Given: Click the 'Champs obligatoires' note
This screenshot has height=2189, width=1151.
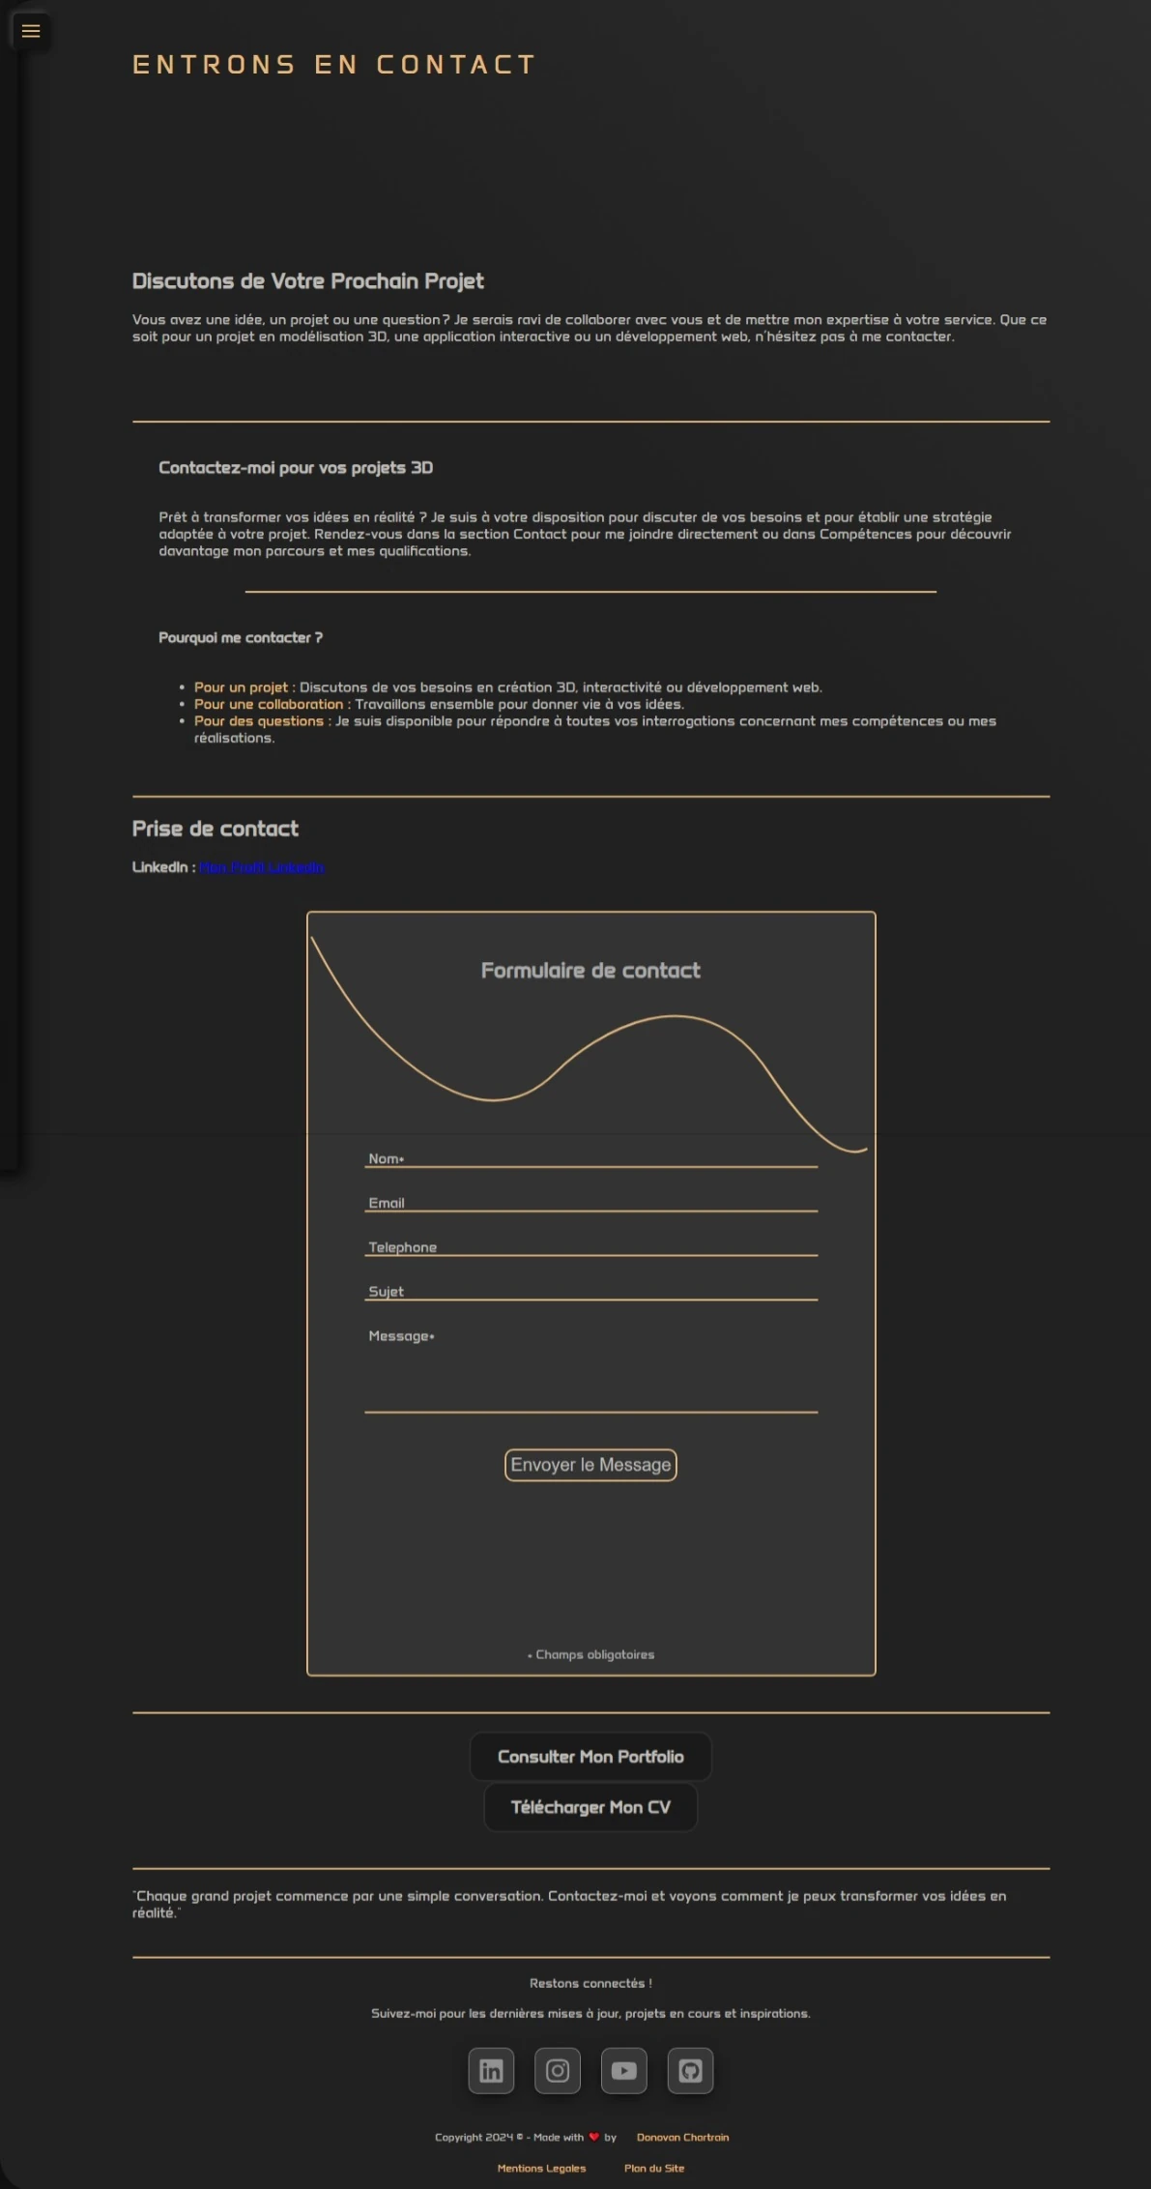Looking at the screenshot, I should 590,1654.
